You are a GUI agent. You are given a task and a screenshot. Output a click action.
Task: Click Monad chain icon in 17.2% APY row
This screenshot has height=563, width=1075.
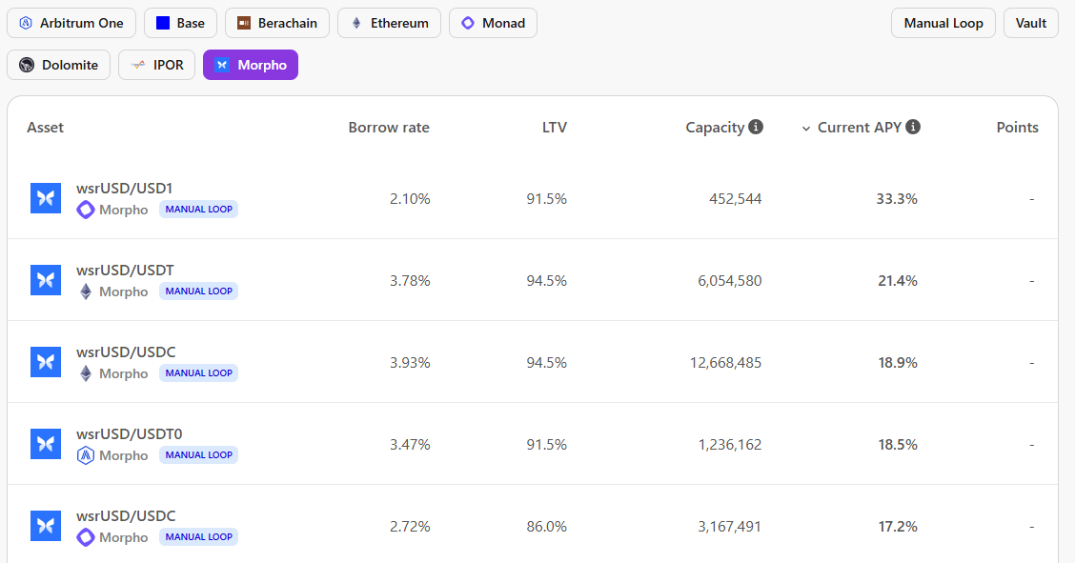click(x=86, y=537)
